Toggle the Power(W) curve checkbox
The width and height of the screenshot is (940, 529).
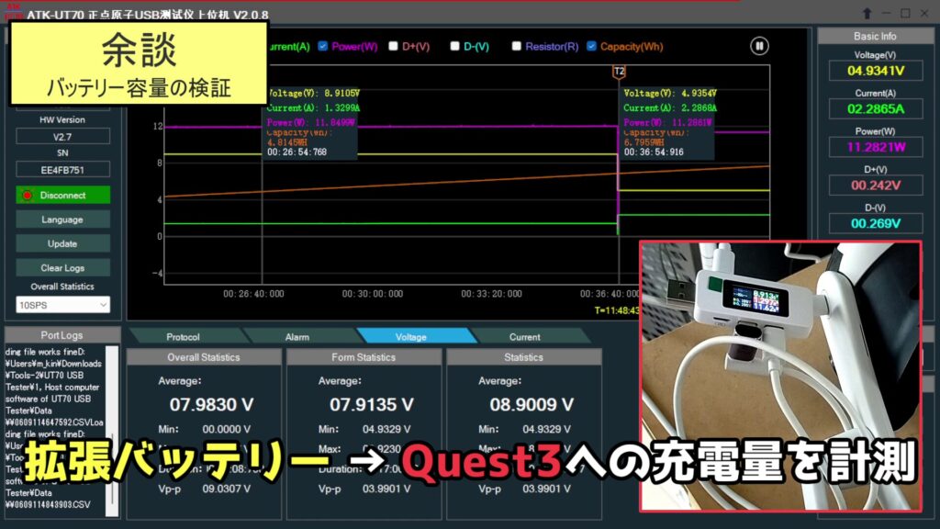coord(322,46)
